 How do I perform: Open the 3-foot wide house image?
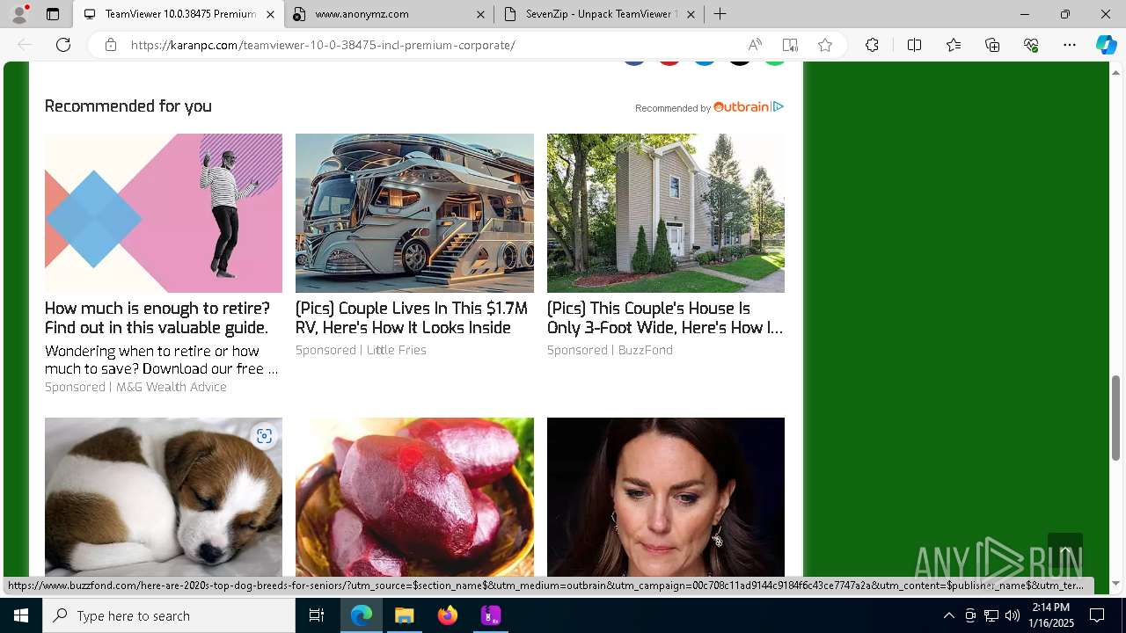pyautogui.click(x=666, y=213)
